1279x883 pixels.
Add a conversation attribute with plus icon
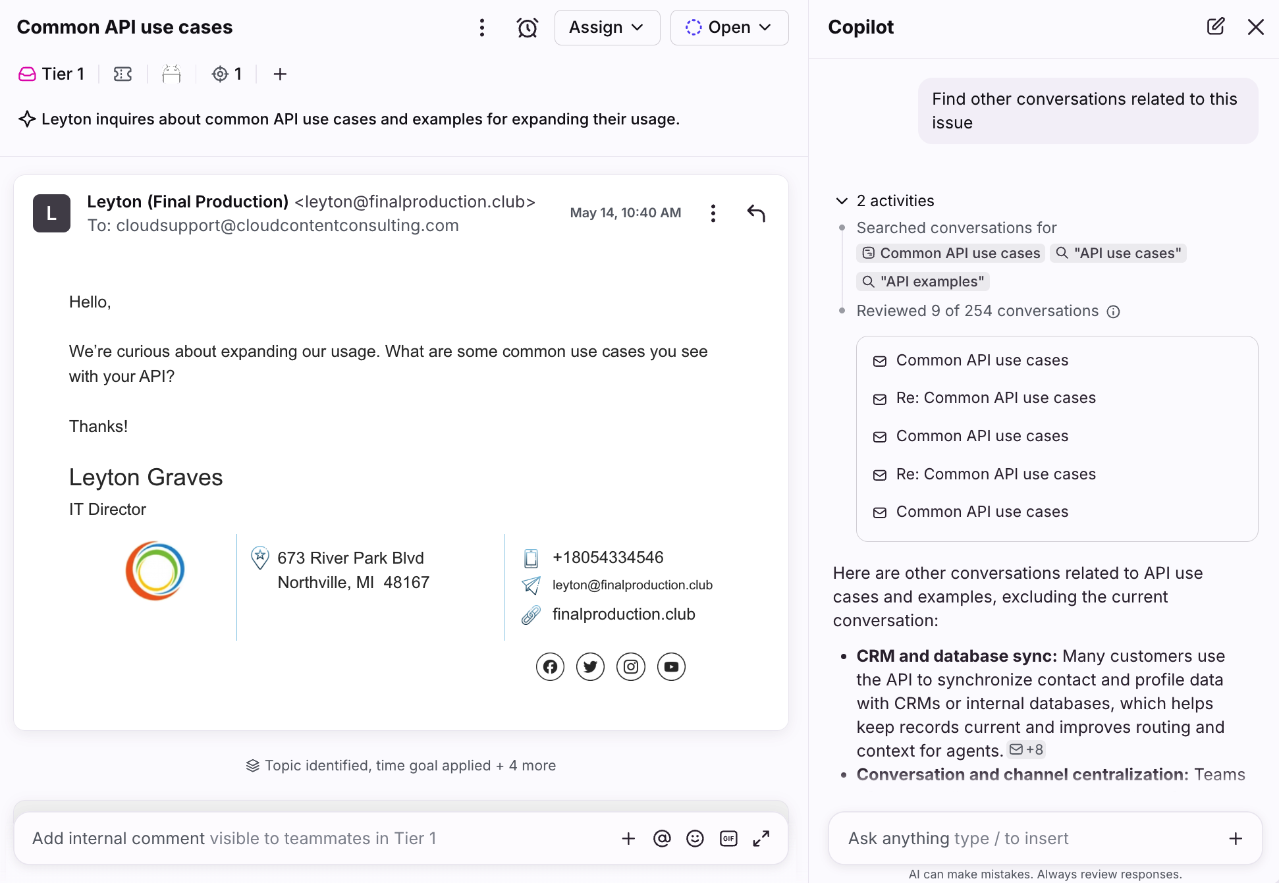pyautogui.click(x=280, y=74)
